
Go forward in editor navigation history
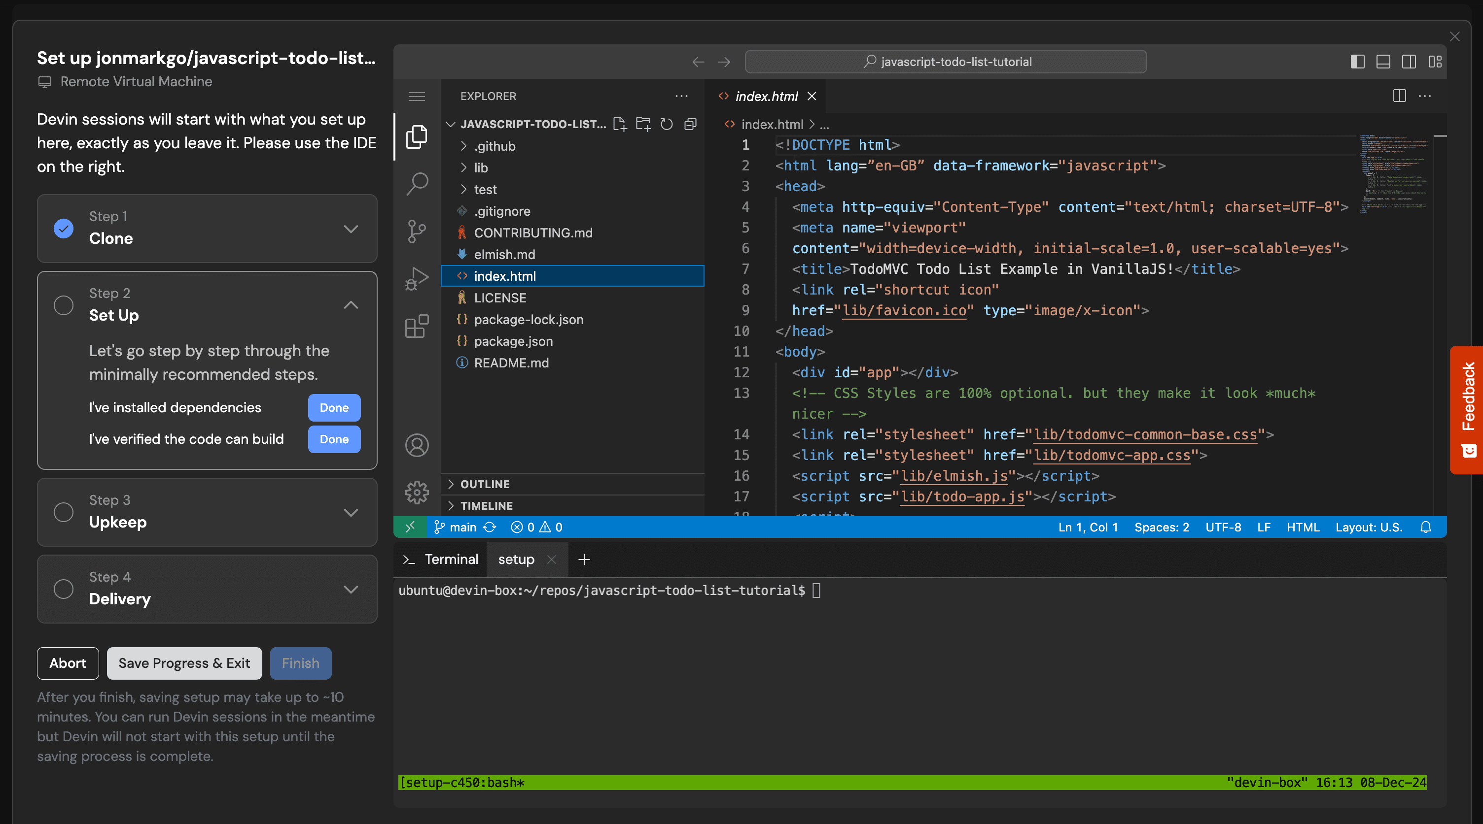point(724,62)
